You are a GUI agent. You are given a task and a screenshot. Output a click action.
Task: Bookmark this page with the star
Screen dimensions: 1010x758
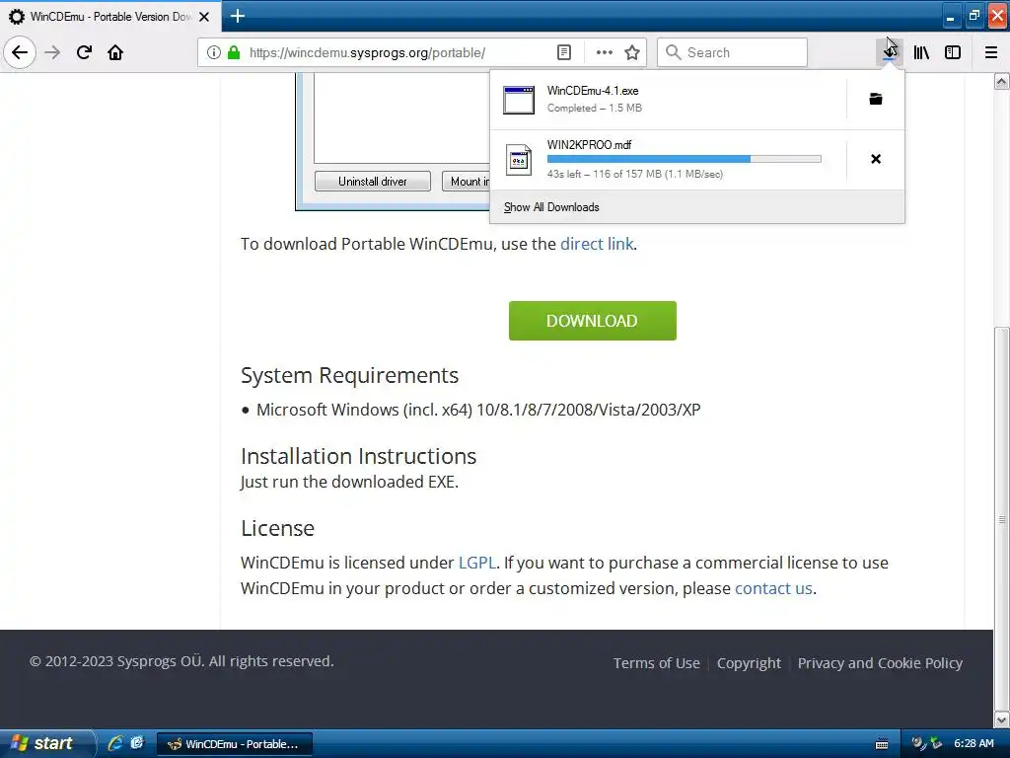tap(632, 52)
